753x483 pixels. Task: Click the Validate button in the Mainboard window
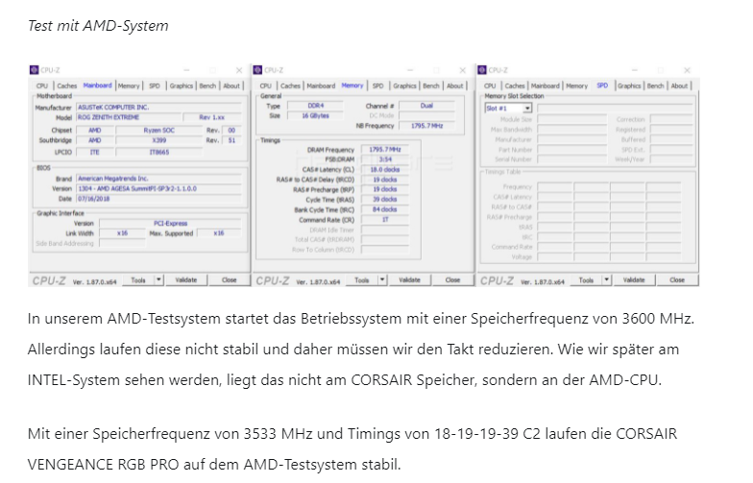pyautogui.click(x=186, y=280)
